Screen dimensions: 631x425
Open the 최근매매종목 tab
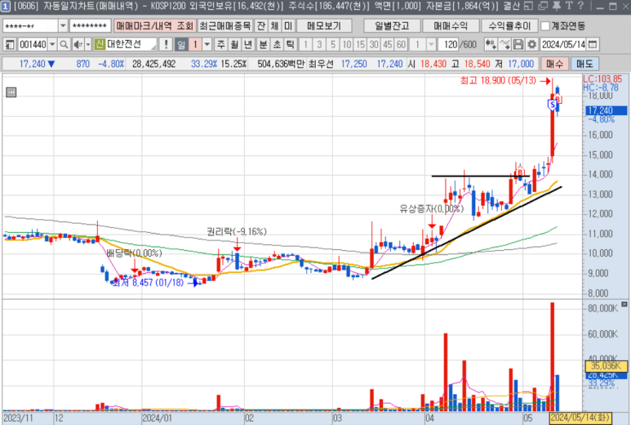coord(226,26)
